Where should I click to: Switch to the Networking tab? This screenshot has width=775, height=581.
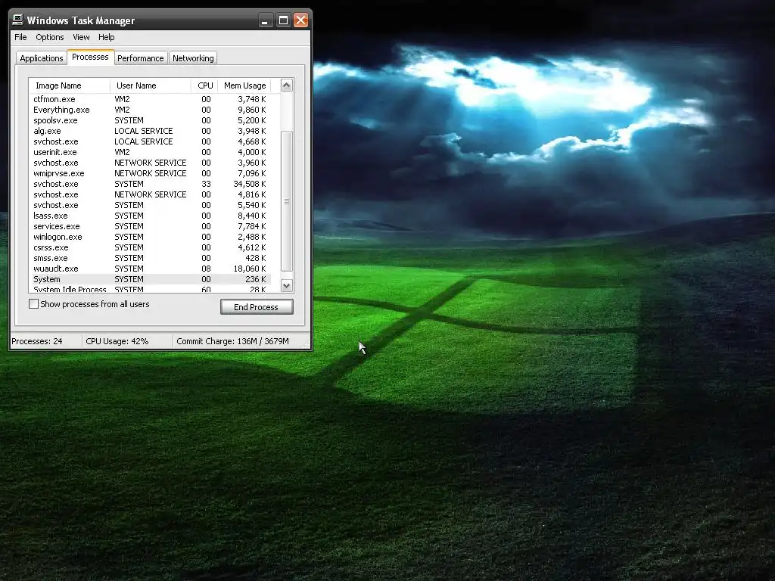193,58
